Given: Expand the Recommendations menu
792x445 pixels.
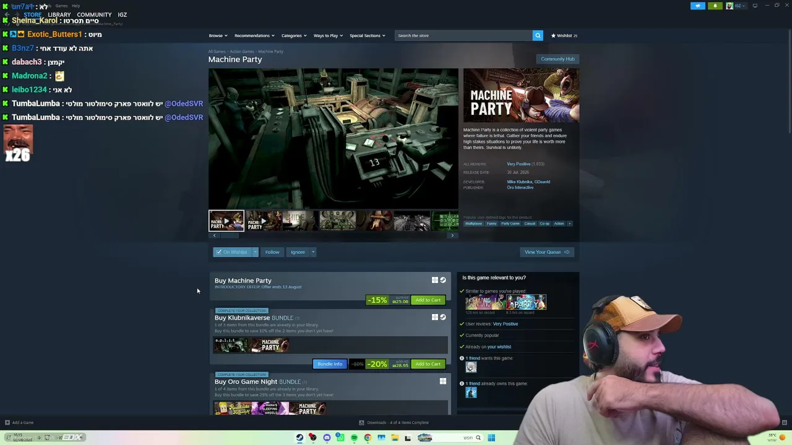Looking at the screenshot, I should click(x=254, y=35).
